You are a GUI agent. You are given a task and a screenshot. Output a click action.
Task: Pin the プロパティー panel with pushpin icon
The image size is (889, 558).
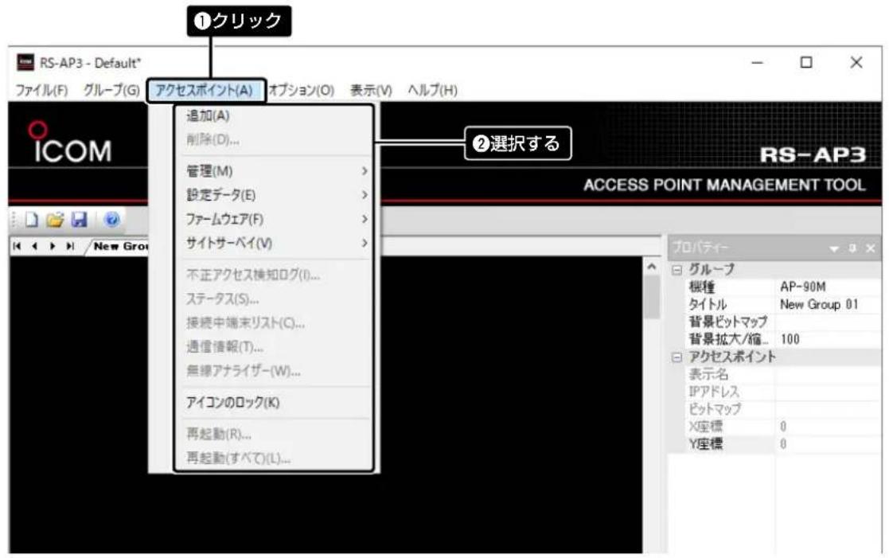pos(852,248)
